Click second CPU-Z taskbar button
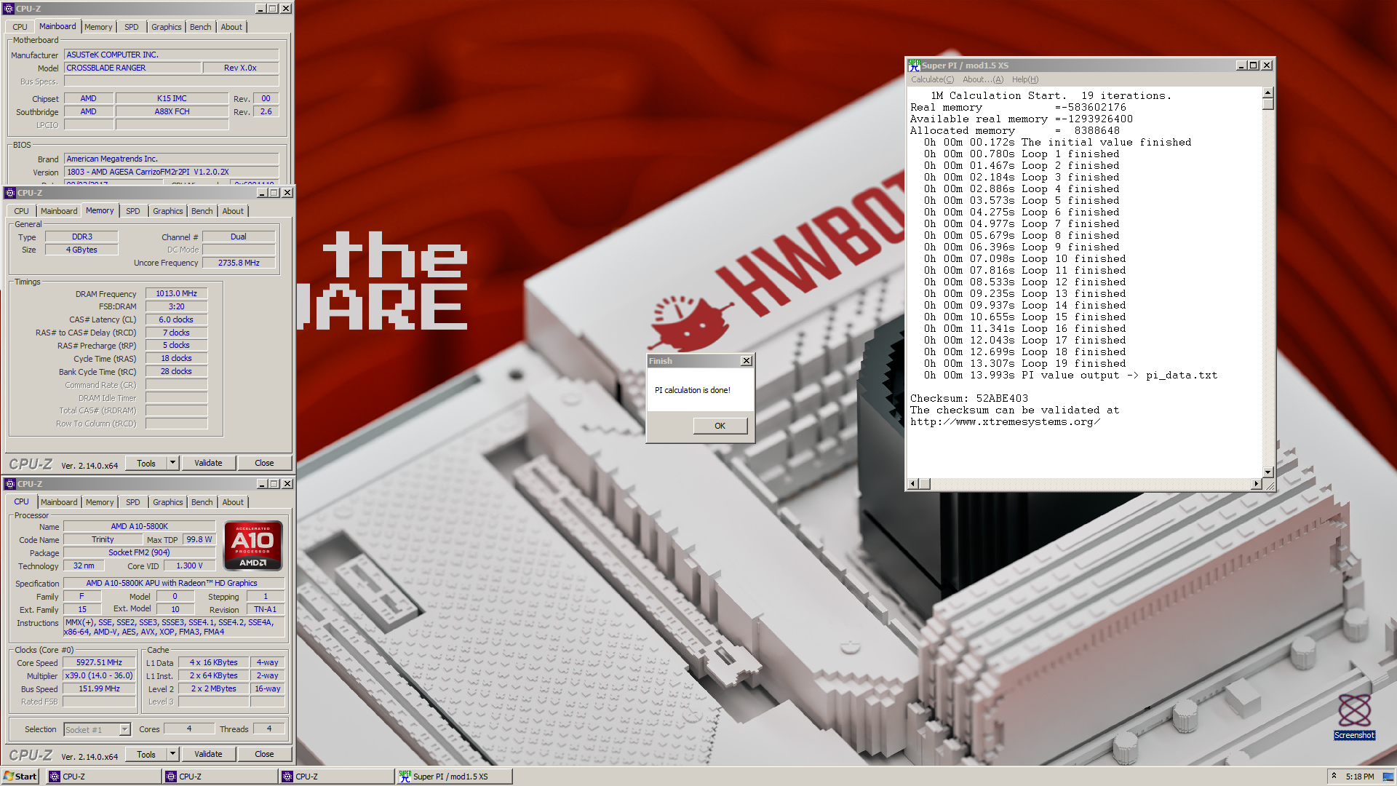The height and width of the screenshot is (786, 1397). [x=220, y=777]
